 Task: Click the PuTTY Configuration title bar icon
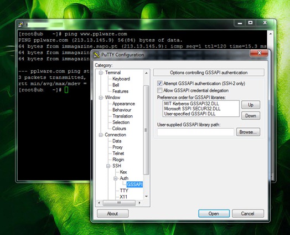click(x=96, y=55)
